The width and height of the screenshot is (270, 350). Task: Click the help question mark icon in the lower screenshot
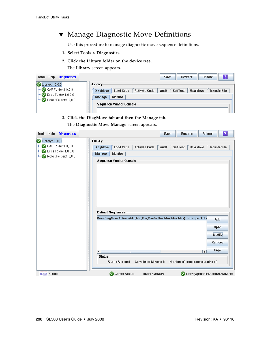(225, 134)
